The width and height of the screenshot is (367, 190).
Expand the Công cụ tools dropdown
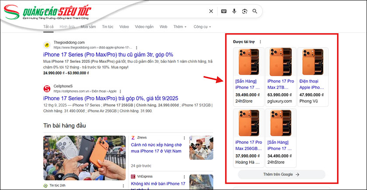[202, 27]
